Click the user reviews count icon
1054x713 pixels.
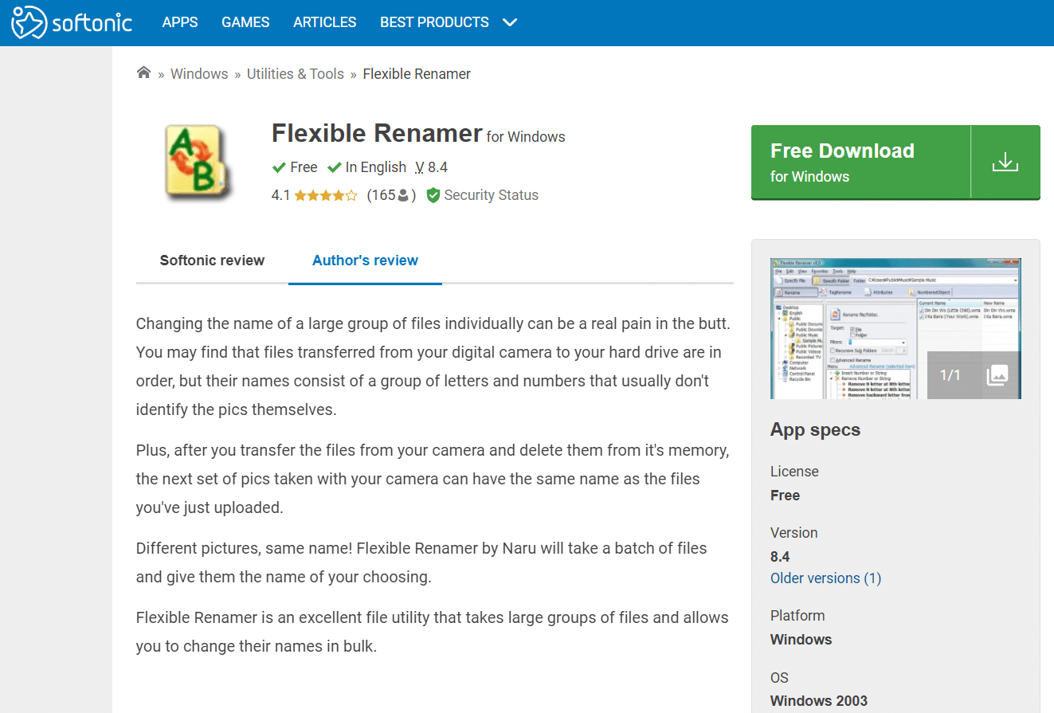(x=403, y=195)
